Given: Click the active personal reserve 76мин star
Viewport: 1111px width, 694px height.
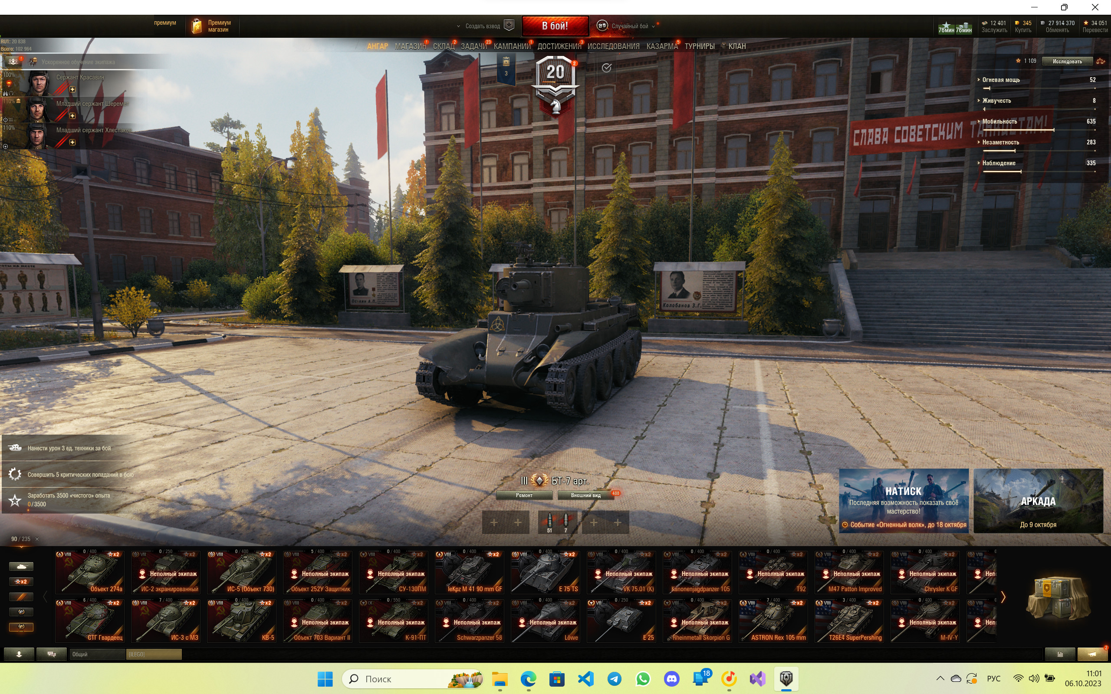Looking at the screenshot, I should pyautogui.click(x=946, y=27).
